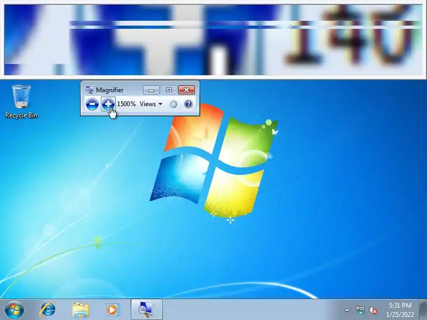The height and width of the screenshot is (320, 427).
Task: Select the Recycle Bin desktop icon
Action: [x=21, y=102]
